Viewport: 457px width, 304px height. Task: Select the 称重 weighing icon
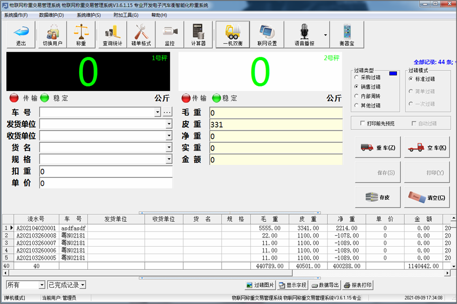[x=81, y=34]
